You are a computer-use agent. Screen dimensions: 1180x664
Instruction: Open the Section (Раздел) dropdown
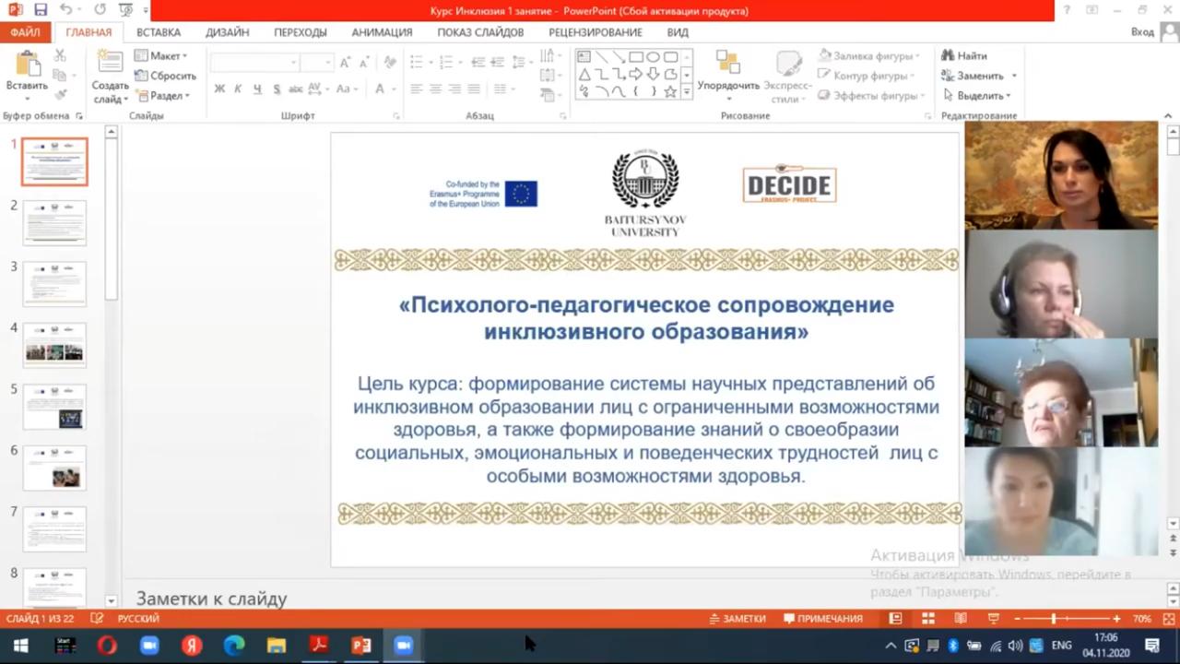click(163, 96)
